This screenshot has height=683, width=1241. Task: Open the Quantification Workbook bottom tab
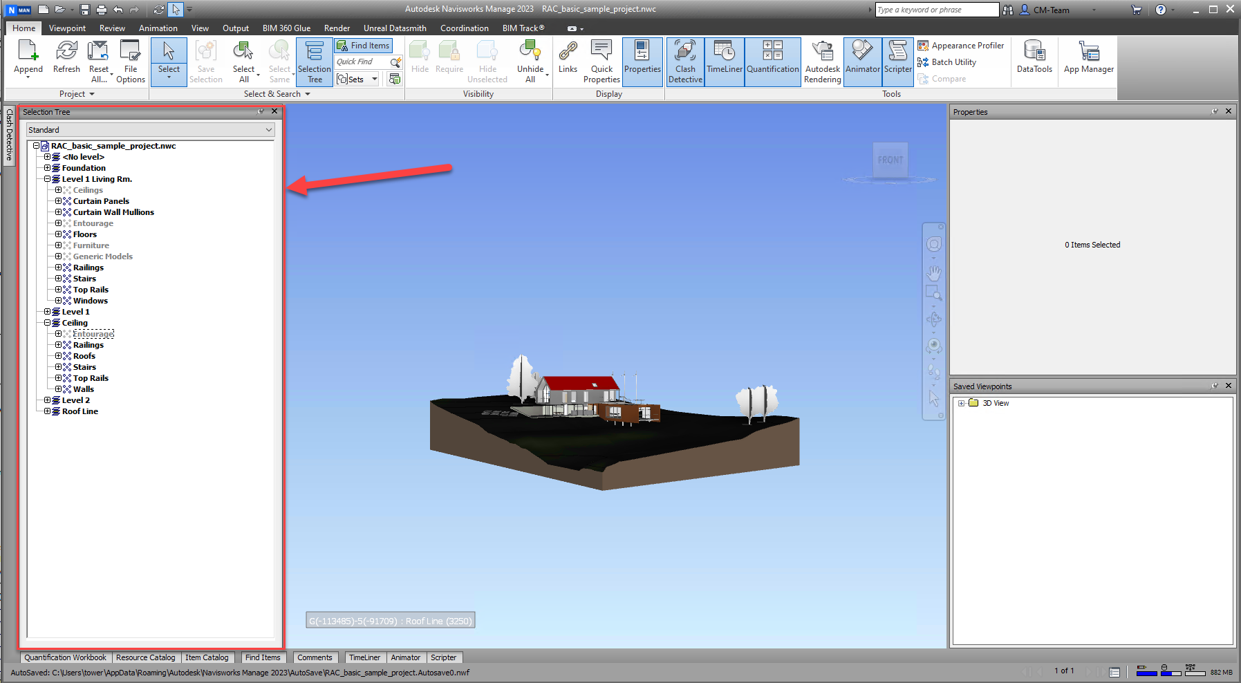point(66,657)
